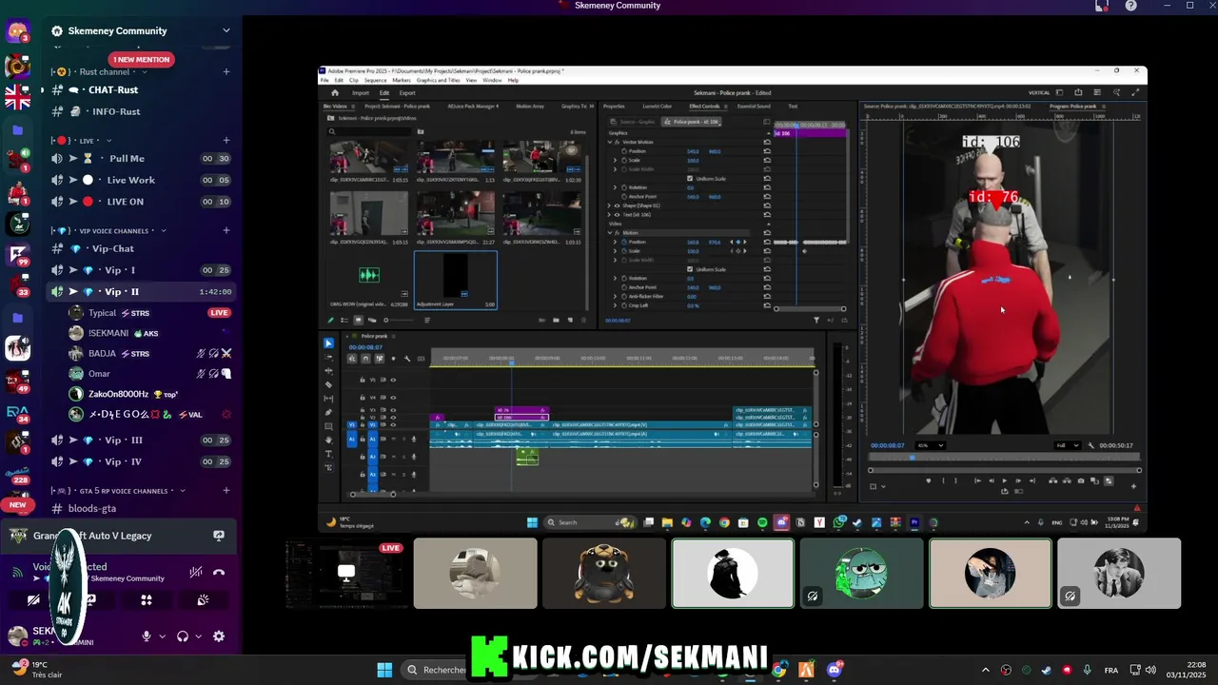Select user BADJA in the voice channel

click(x=150, y=353)
